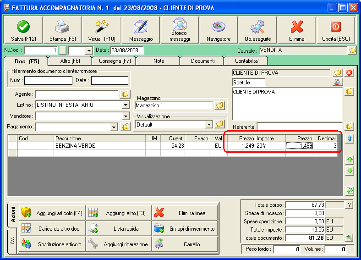The width and height of the screenshot is (361, 260).
Task: Expand the Pagamento dropdown
Action: coord(114,127)
